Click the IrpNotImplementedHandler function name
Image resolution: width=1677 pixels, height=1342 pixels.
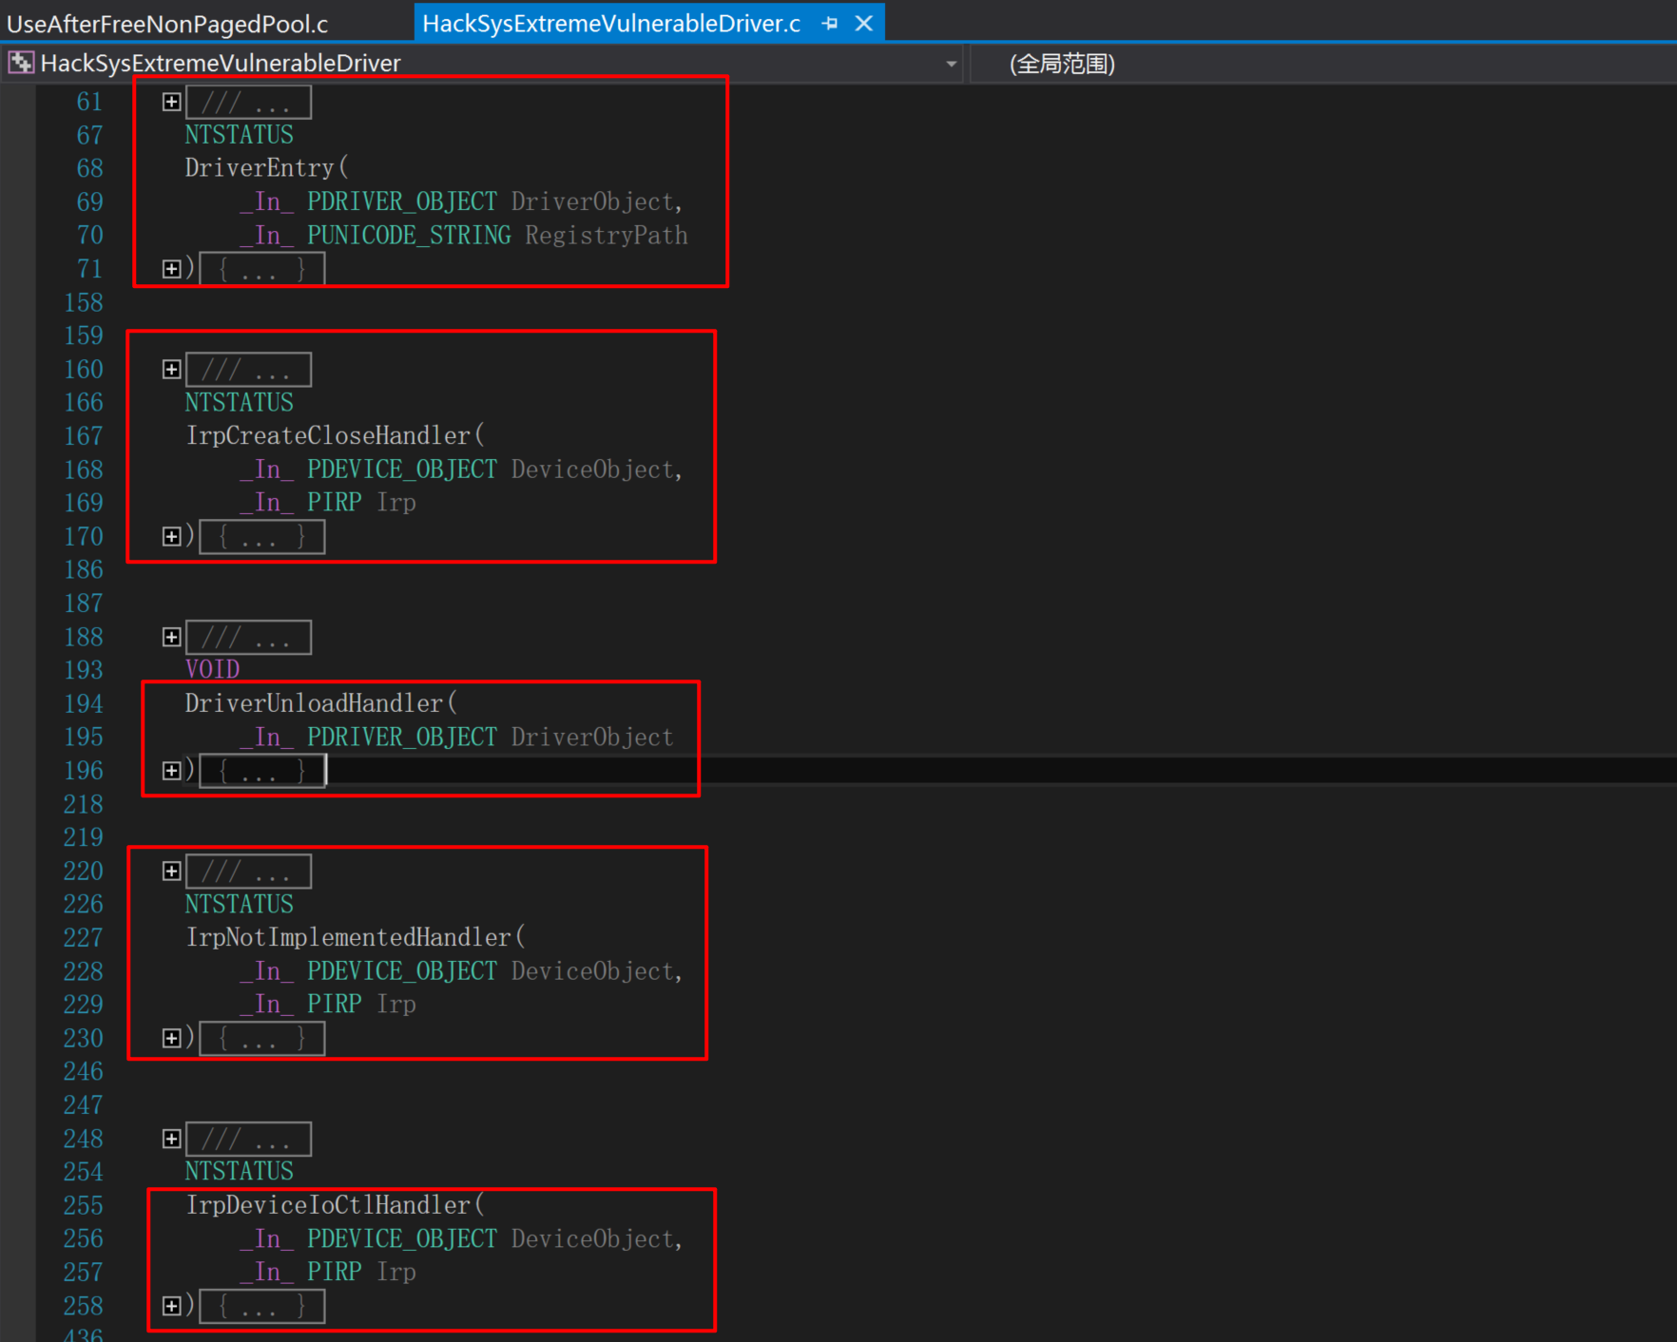(348, 938)
